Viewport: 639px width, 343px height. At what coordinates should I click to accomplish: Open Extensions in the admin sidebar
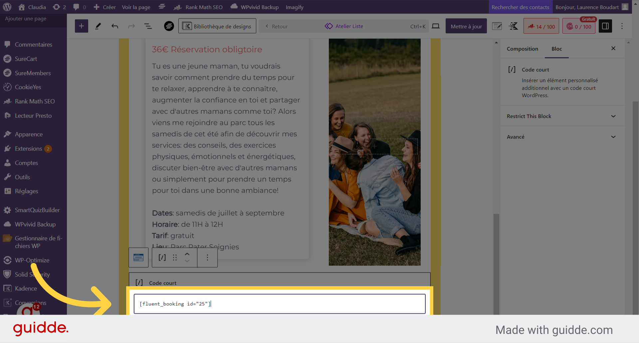tap(28, 149)
